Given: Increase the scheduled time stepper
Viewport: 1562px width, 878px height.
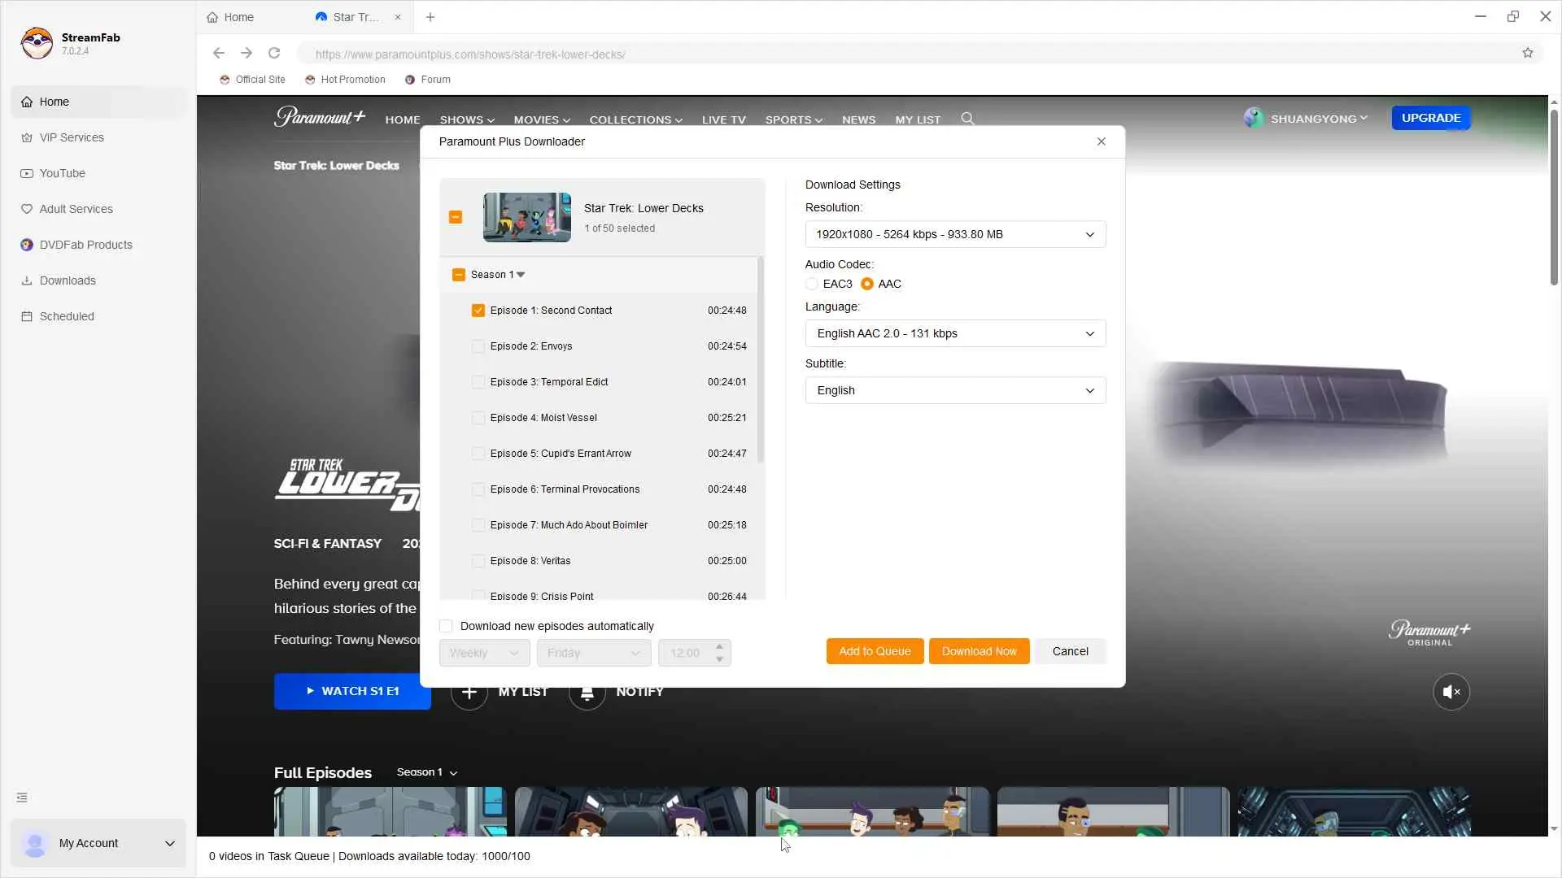Looking at the screenshot, I should coord(719,647).
